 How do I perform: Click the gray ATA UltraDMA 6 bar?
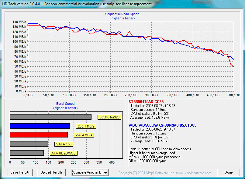click(27, 153)
